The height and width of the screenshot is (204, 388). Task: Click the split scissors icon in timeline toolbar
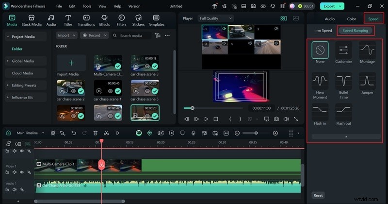[x=106, y=133]
